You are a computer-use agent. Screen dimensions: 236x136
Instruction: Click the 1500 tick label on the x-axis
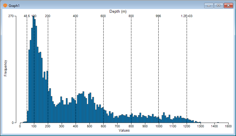(x=228, y=126)
